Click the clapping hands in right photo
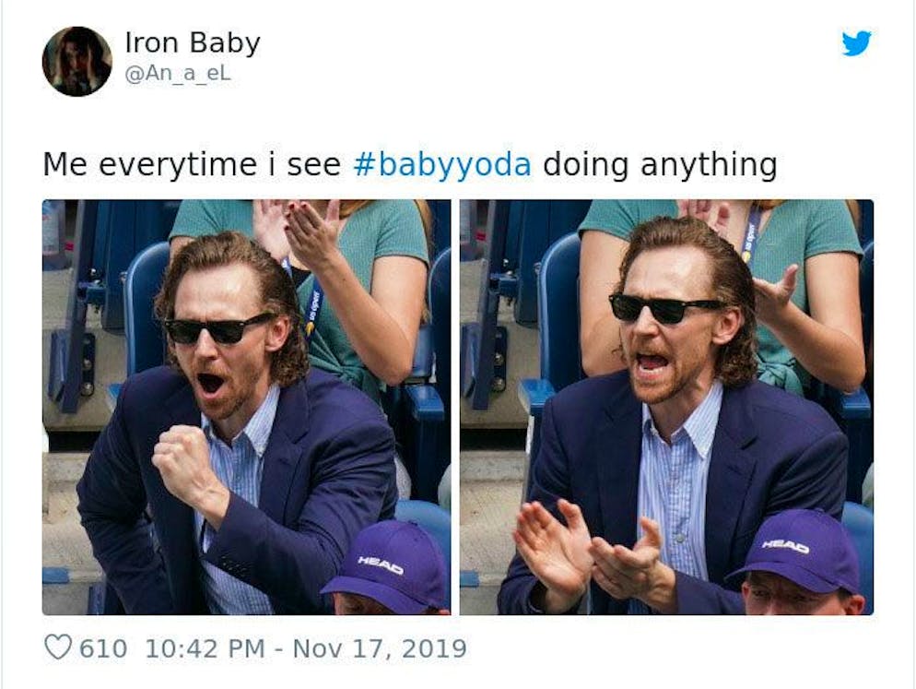The width and height of the screenshot is (916, 689). pos(590,554)
